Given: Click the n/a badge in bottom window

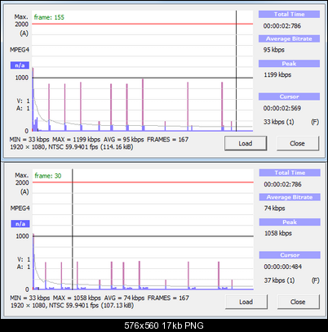Looking at the screenshot, I should [20, 224].
